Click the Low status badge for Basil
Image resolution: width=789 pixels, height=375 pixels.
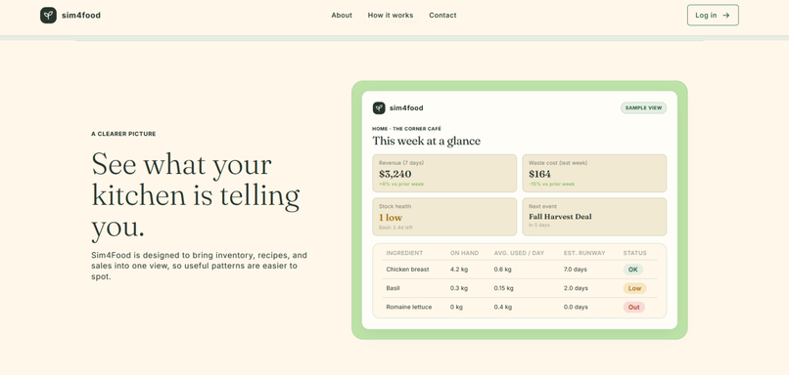(x=634, y=289)
